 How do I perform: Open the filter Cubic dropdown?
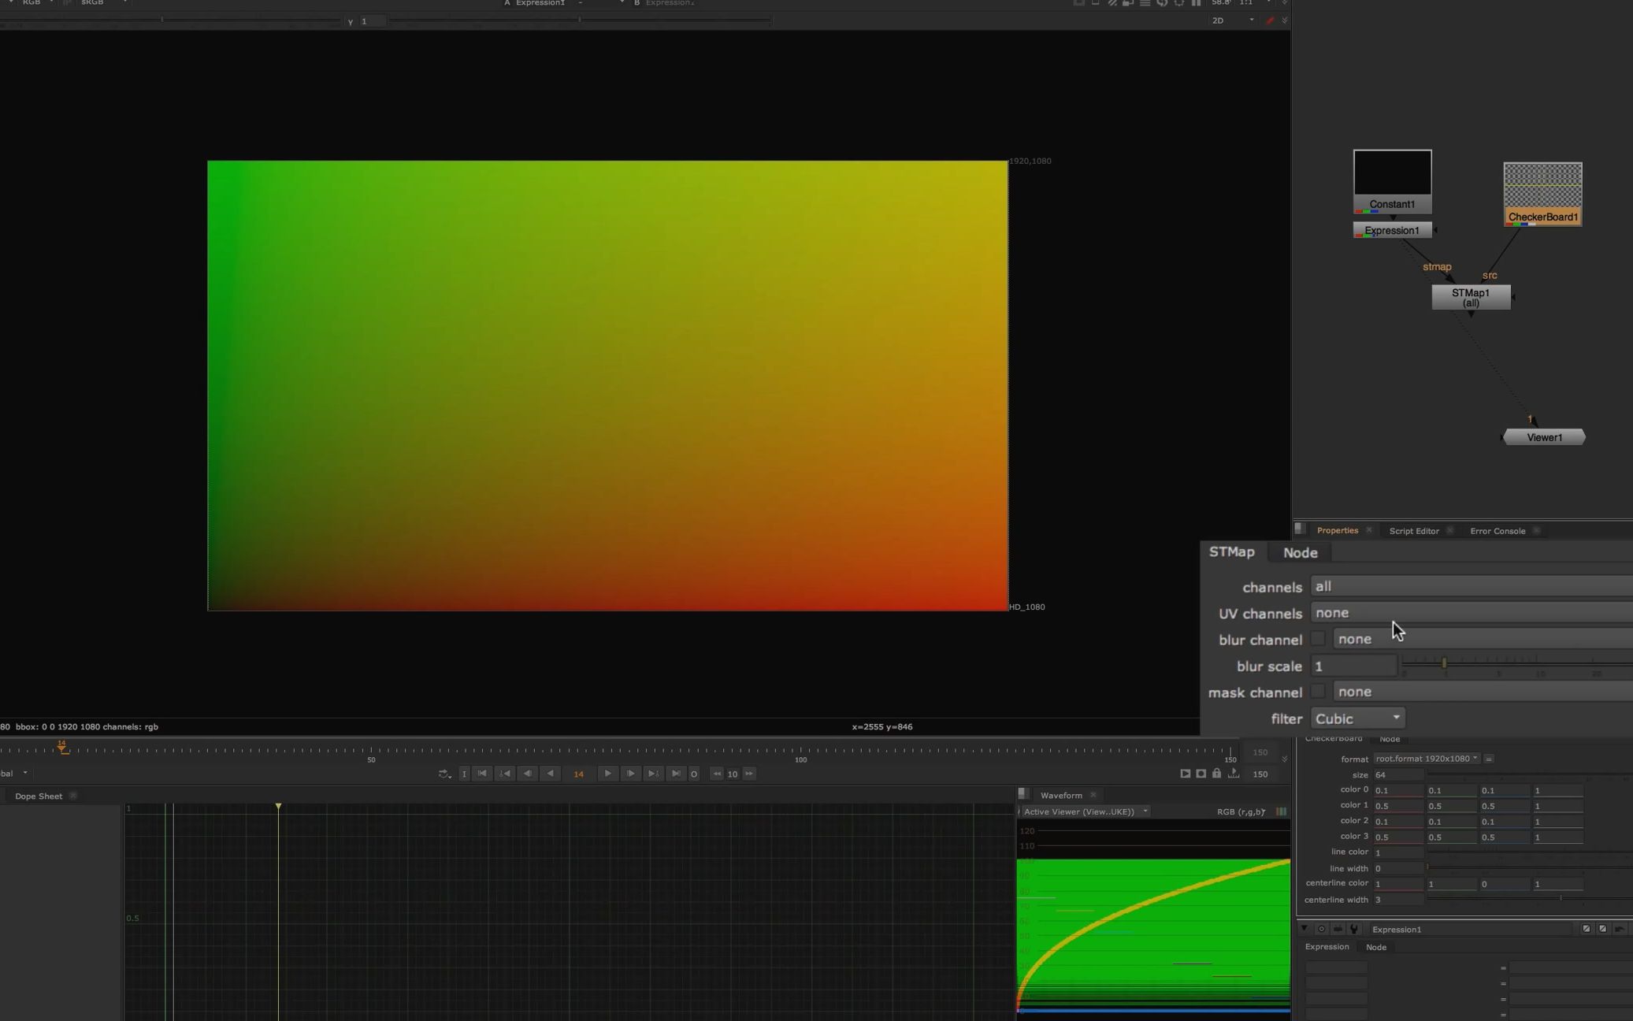point(1358,718)
